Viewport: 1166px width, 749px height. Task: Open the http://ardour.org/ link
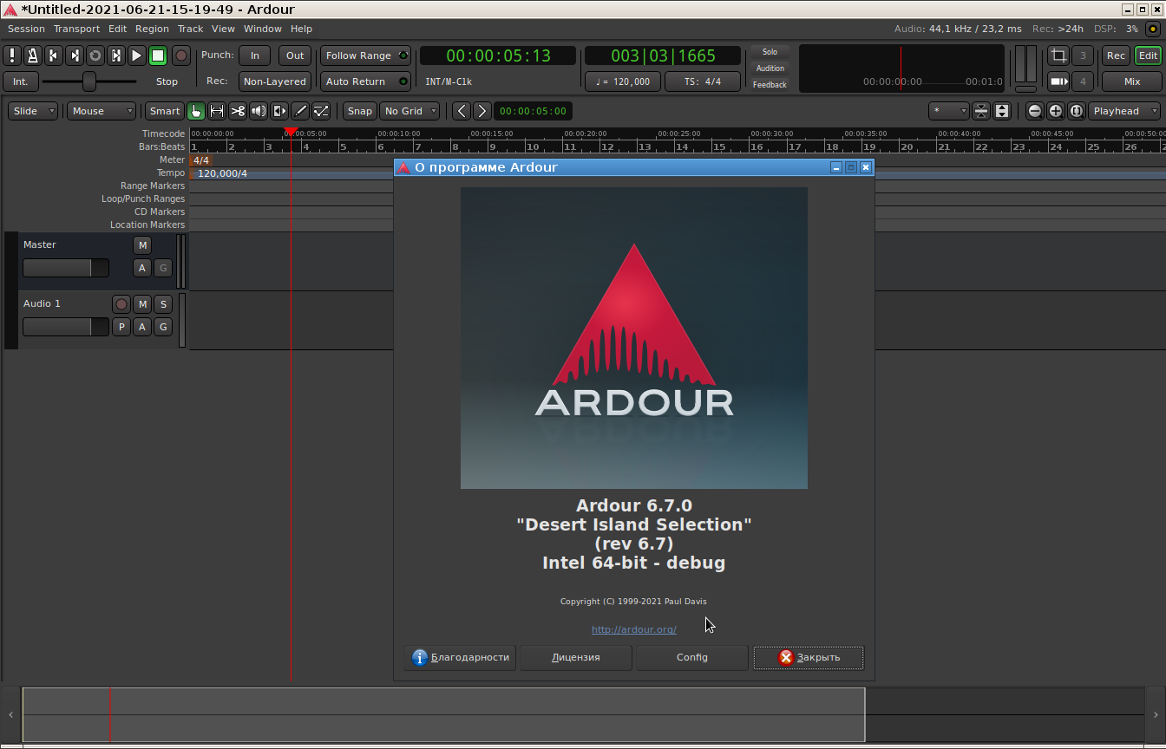(x=634, y=629)
